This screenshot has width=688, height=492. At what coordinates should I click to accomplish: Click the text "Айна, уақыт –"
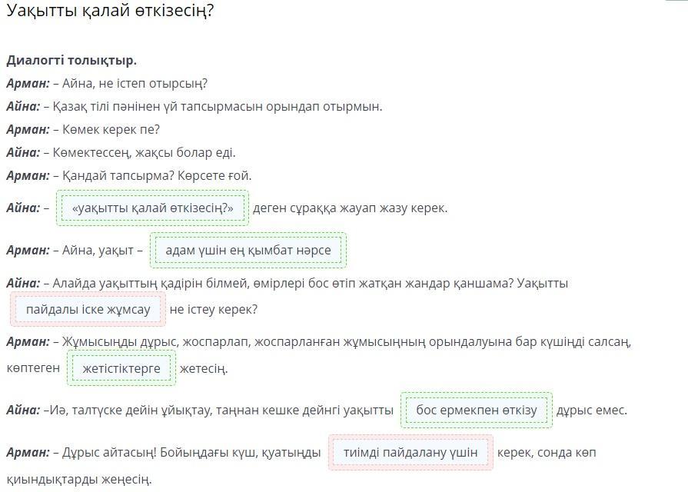[x=98, y=250]
